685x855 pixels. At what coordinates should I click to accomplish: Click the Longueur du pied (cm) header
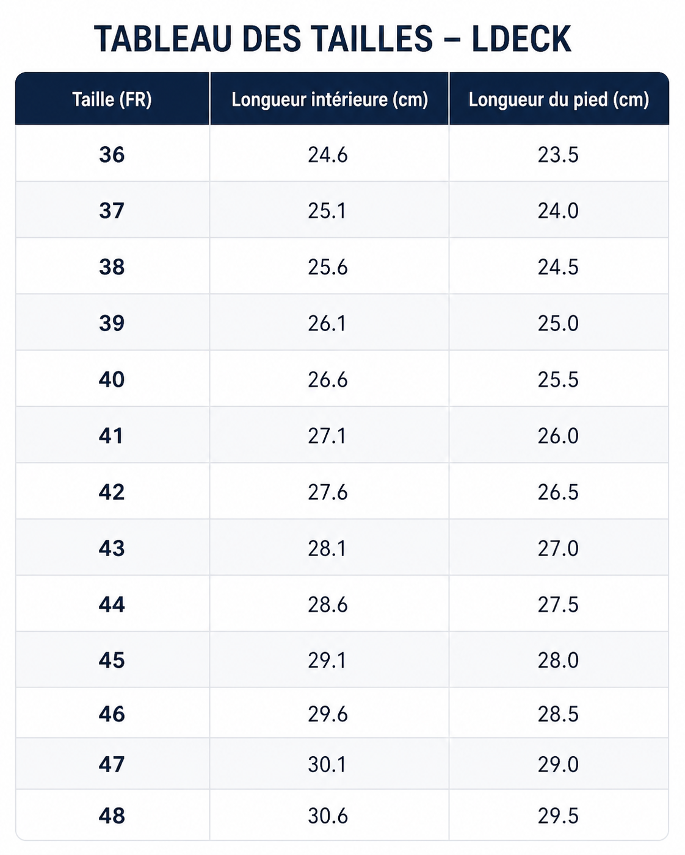pos(559,99)
